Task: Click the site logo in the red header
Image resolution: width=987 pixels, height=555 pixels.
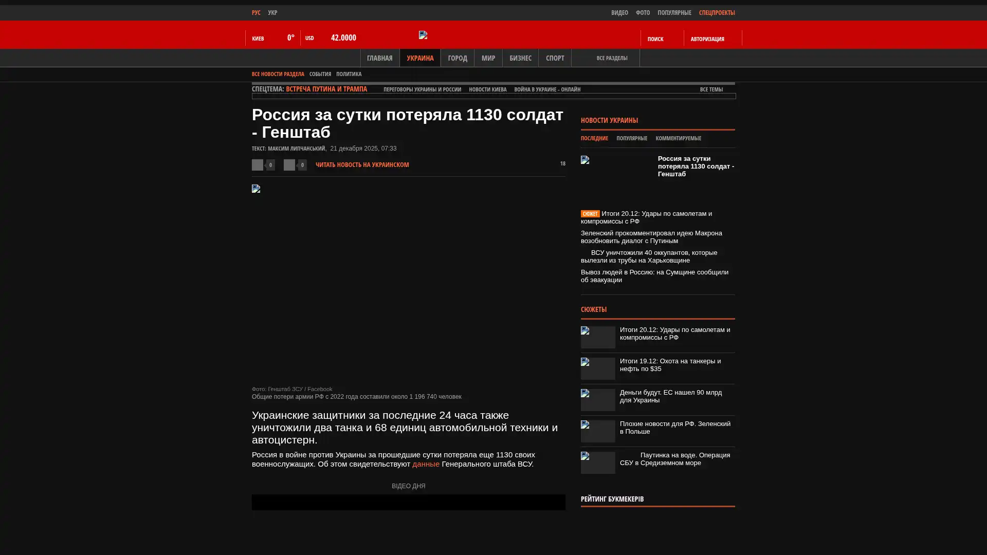Action: [423, 35]
